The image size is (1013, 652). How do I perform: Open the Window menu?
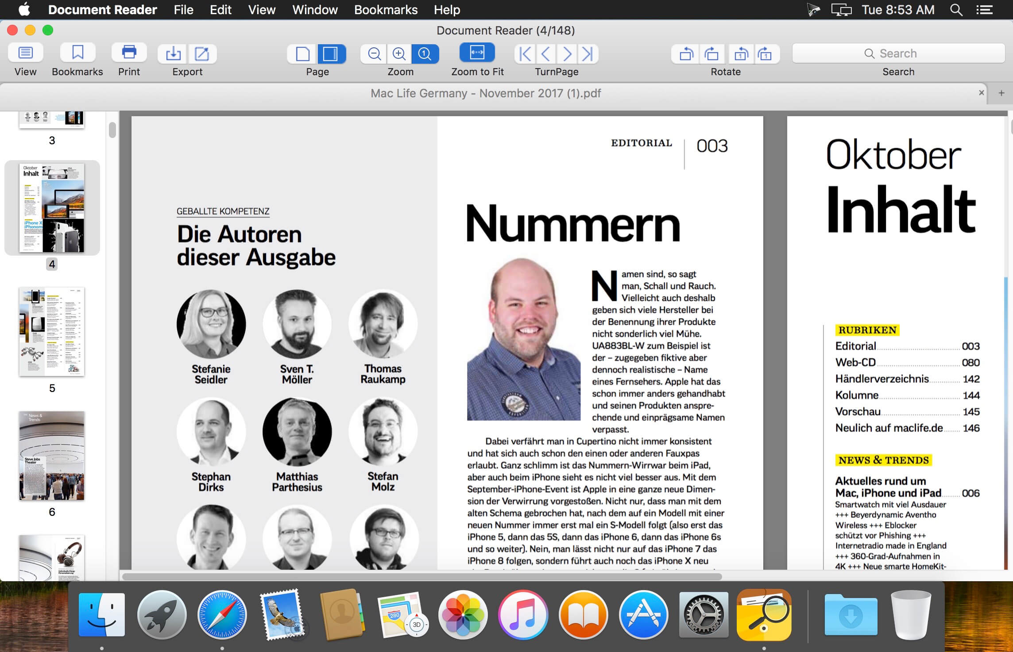coord(315,10)
